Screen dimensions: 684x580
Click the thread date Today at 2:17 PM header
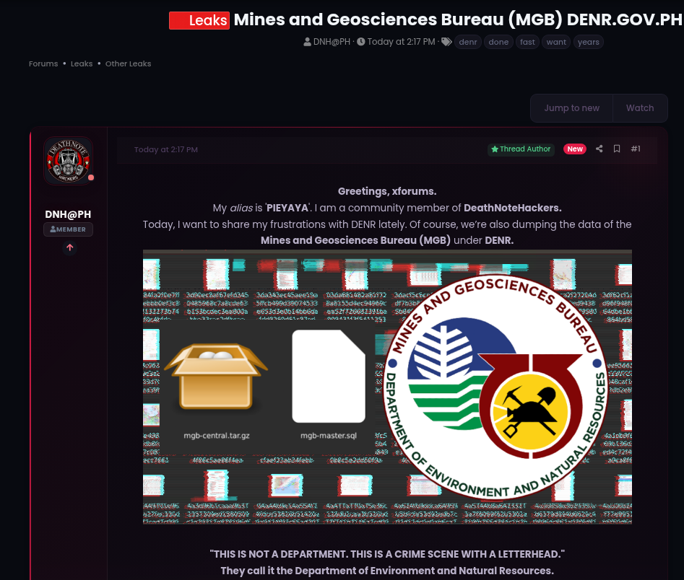[x=401, y=42]
